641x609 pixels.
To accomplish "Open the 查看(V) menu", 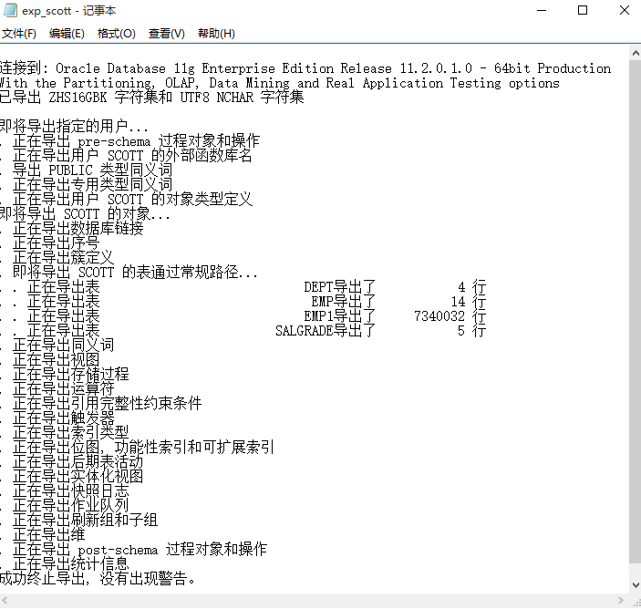I will coord(166,34).
